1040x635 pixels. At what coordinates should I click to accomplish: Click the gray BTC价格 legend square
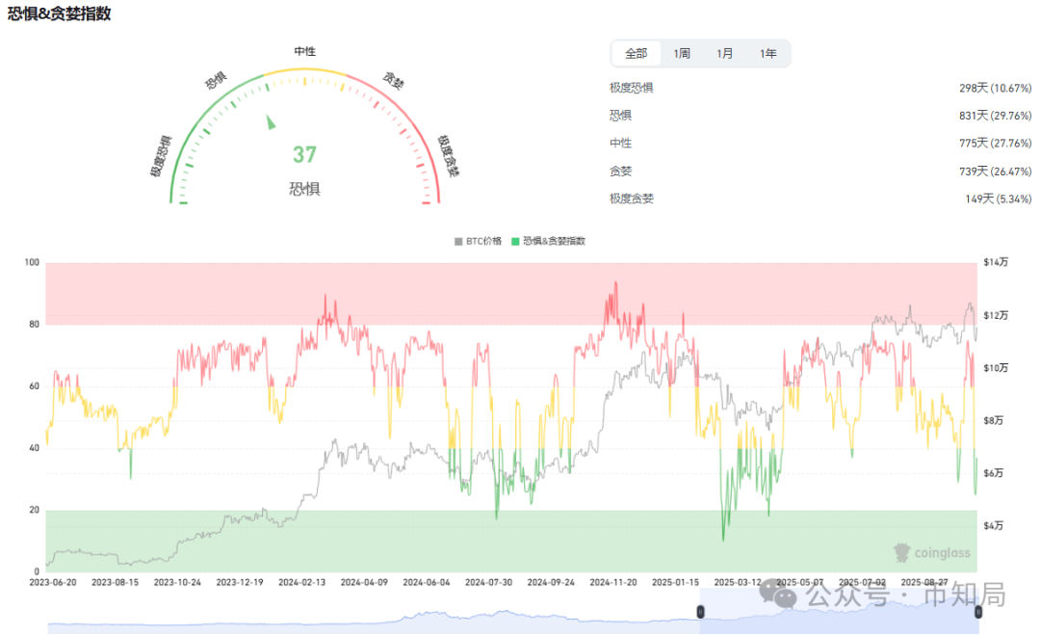pyautogui.click(x=456, y=240)
